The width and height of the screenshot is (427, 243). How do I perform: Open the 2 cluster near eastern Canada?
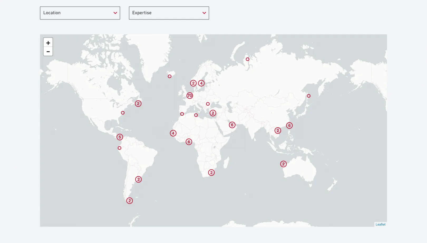point(138,103)
